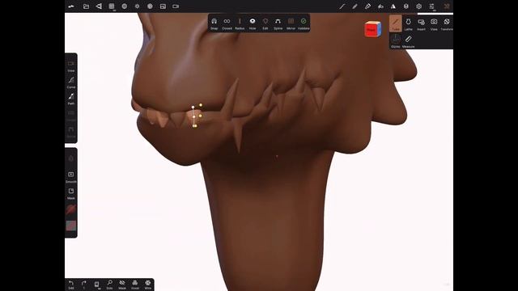Toggle the Spline curve mode
This screenshot has width=518, height=291.
tap(278, 23)
